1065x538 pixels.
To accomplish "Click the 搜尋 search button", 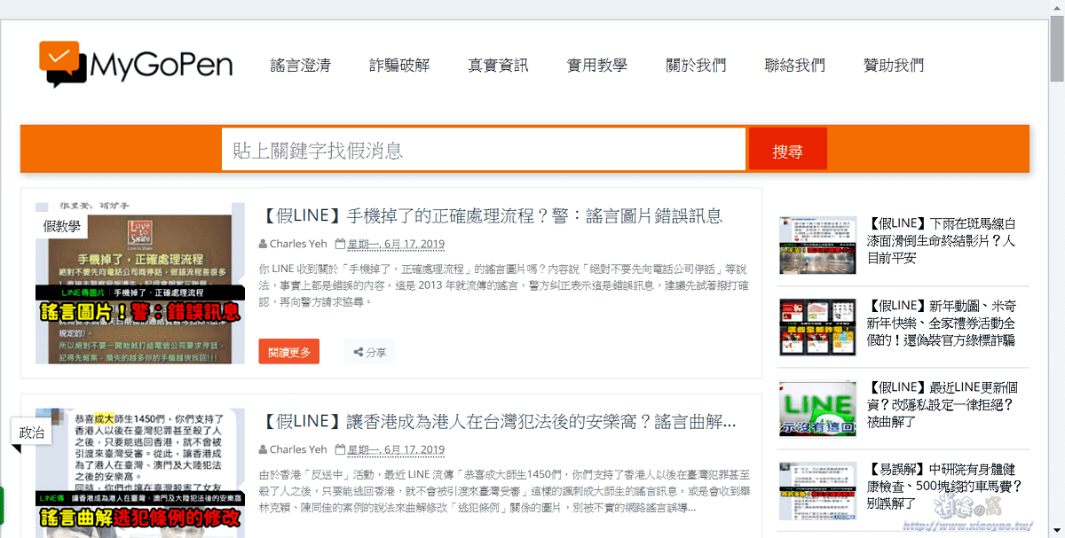I will (x=787, y=148).
